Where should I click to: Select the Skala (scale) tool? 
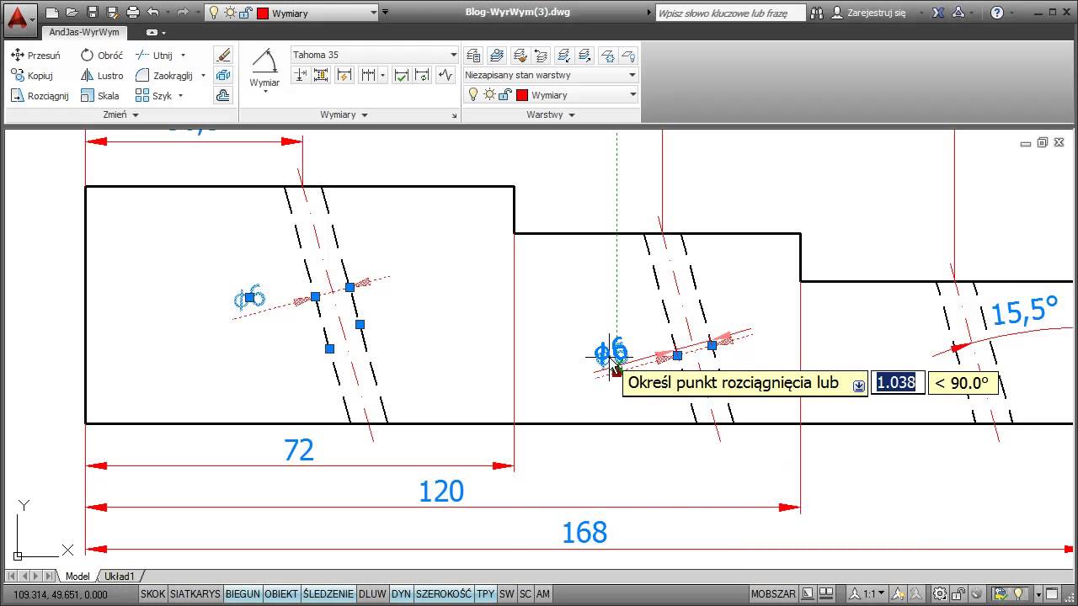[x=100, y=95]
